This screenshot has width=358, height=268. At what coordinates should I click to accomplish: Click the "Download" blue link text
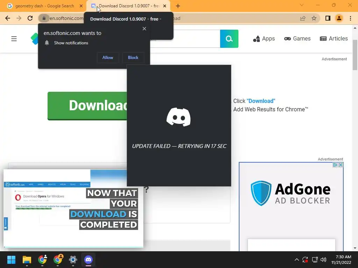(x=261, y=101)
